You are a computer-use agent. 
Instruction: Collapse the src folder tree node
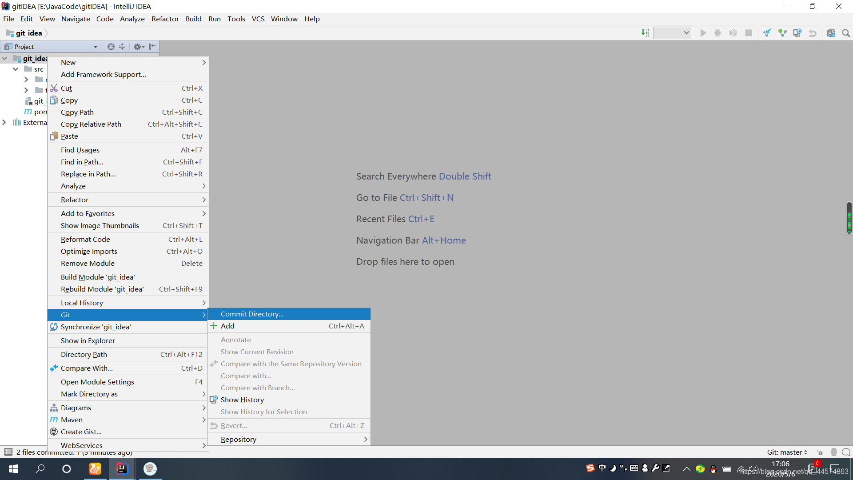[x=16, y=69]
